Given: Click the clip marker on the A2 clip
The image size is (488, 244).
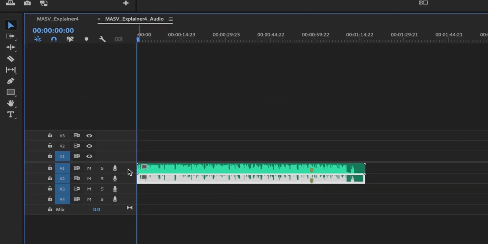Looking at the screenshot, I should click(312, 181).
